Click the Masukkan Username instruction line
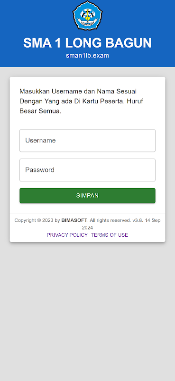This screenshot has height=381, width=175. [78, 91]
